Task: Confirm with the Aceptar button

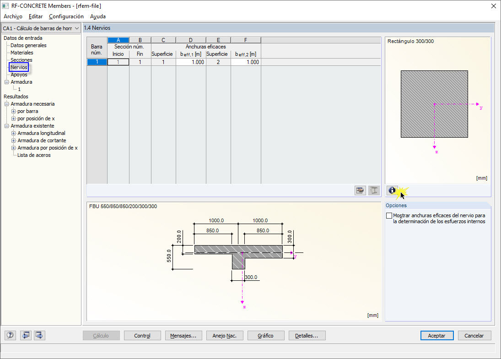Action: tap(436, 335)
